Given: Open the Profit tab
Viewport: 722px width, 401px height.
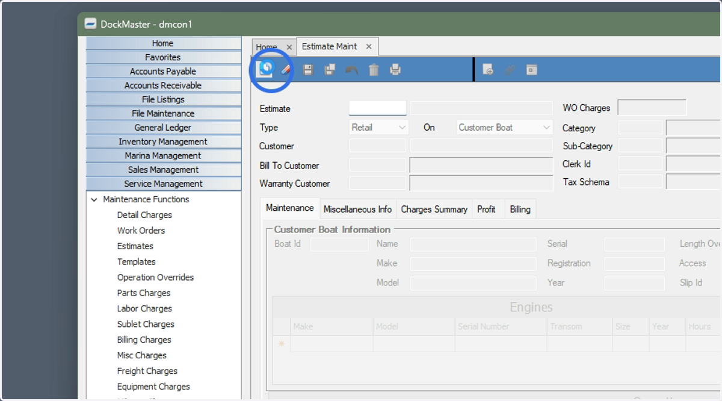Looking at the screenshot, I should 486,209.
